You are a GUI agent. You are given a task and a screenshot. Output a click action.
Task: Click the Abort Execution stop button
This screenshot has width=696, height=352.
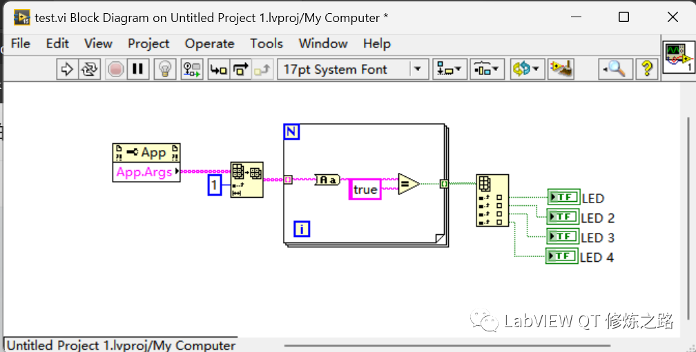point(116,69)
